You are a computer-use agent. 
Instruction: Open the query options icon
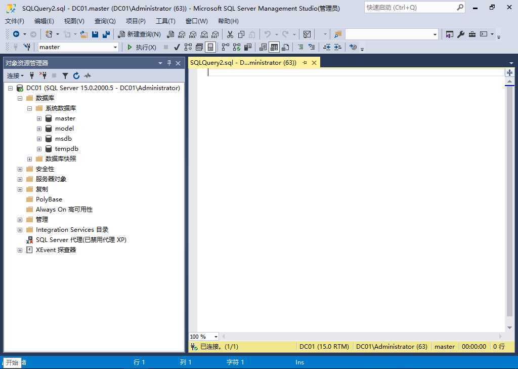199,47
